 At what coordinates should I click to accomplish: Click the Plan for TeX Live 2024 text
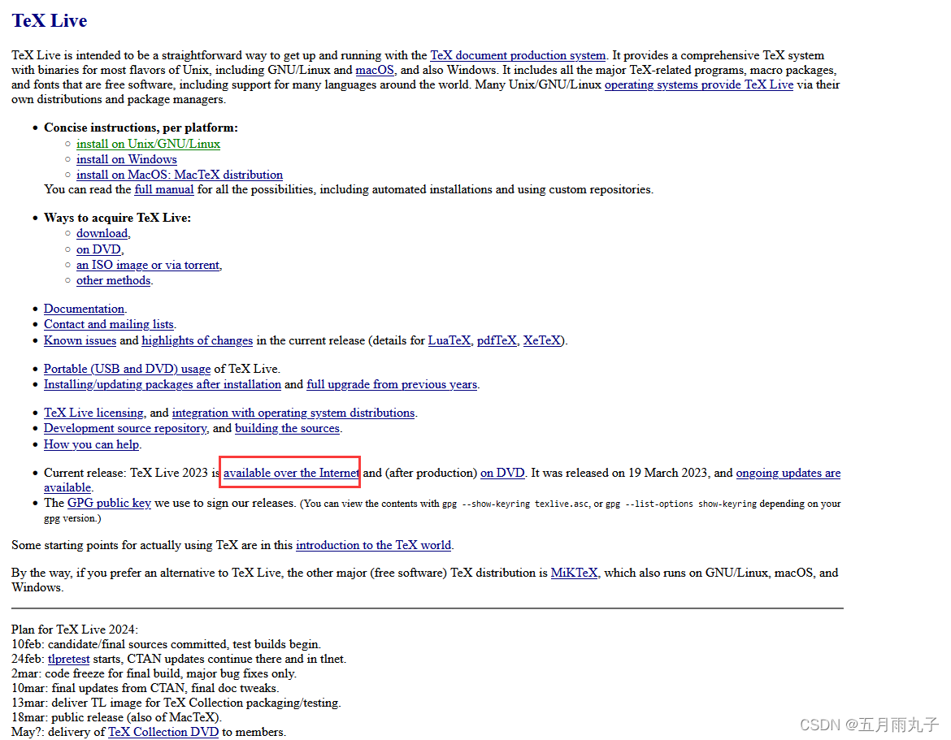tap(75, 630)
